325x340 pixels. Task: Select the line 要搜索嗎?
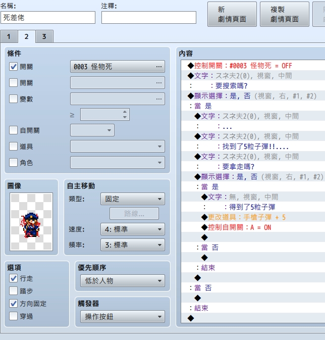(x=253, y=86)
